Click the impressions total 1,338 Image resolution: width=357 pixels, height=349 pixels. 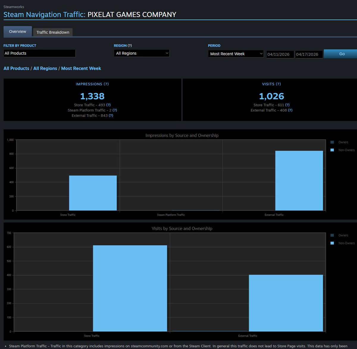click(92, 96)
